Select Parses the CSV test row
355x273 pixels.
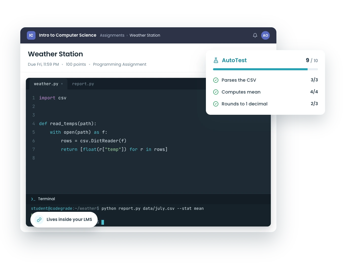click(265, 80)
